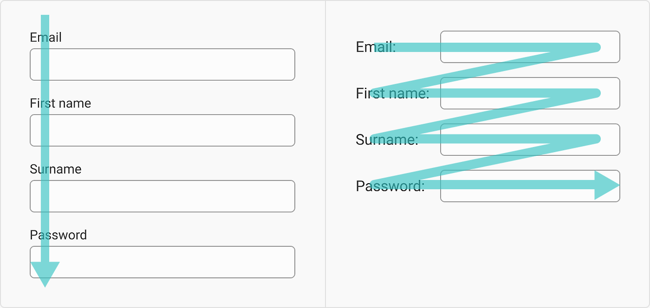The height and width of the screenshot is (308, 650).
Task: Click the "First name" label without a colon
Action: pos(60,104)
